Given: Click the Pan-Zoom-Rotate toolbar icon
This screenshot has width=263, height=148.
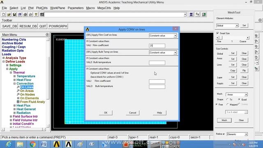Looking at the screenshot, I should click(x=20, y=14).
